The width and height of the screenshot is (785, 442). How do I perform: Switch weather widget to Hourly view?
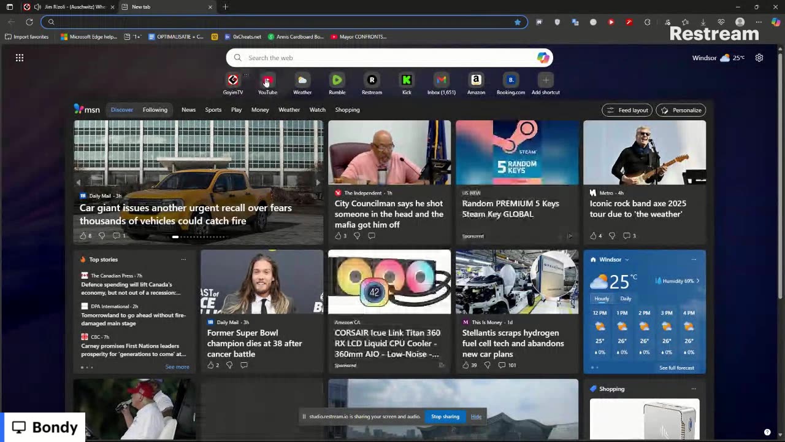tap(602, 298)
